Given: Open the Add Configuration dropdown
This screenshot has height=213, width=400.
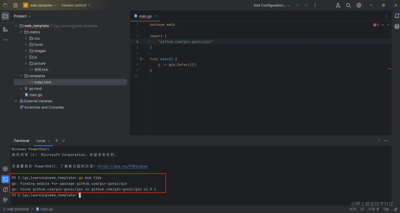Looking at the screenshot, I should pos(272,5).
